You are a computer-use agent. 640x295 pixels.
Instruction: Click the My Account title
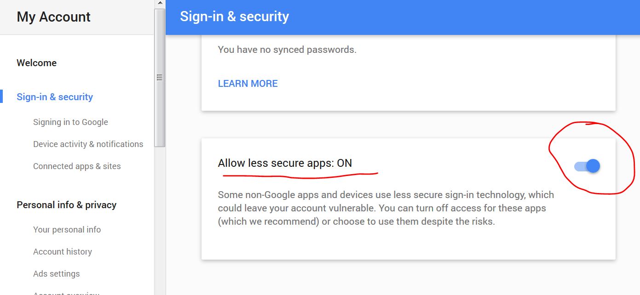click(53, 17)
